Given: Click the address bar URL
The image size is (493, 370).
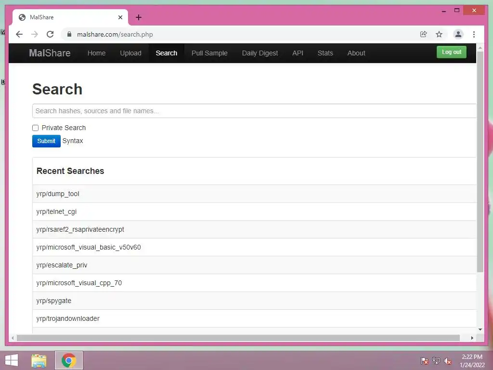Looking at the screenshot, I should point(115,34).
